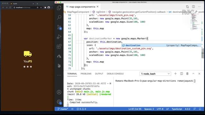The width and height of the screenshot is (205, 115).
Task: Click the yellow YouPS truck logo
Action: point(28,54)
